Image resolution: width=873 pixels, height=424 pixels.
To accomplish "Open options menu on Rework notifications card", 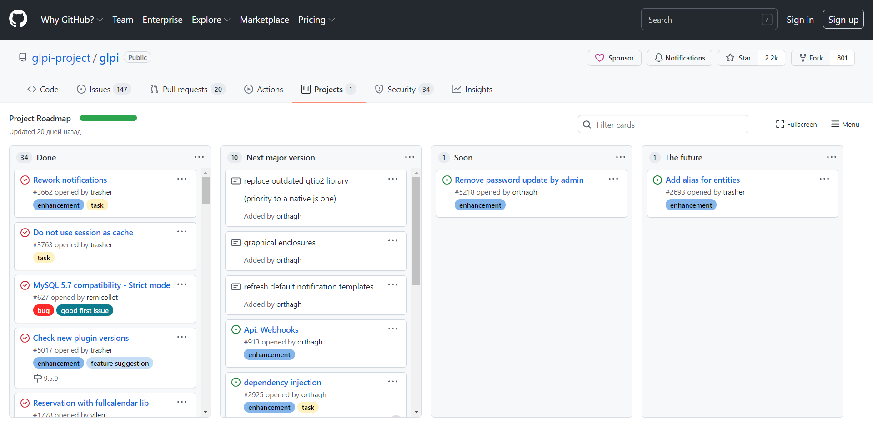I will coord(182,179).
